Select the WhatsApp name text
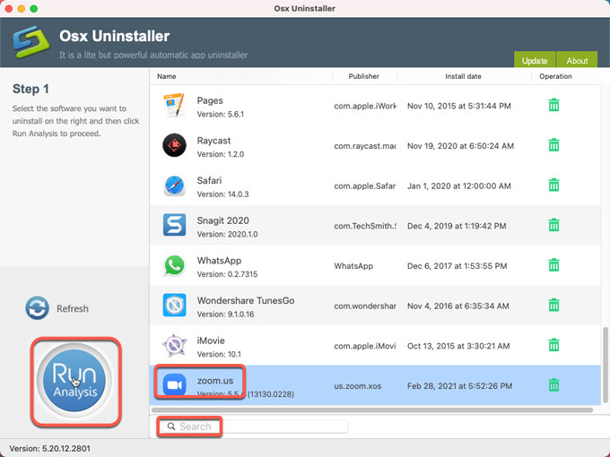610x457 pixels. click(219, 261)
